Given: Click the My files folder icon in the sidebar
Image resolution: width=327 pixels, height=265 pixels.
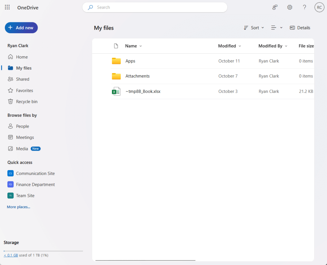Looking at the screenshot, I should (x=11, y=68).
